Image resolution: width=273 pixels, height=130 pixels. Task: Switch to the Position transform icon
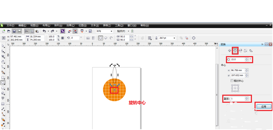pyautogui.click(x=229, y=51)
